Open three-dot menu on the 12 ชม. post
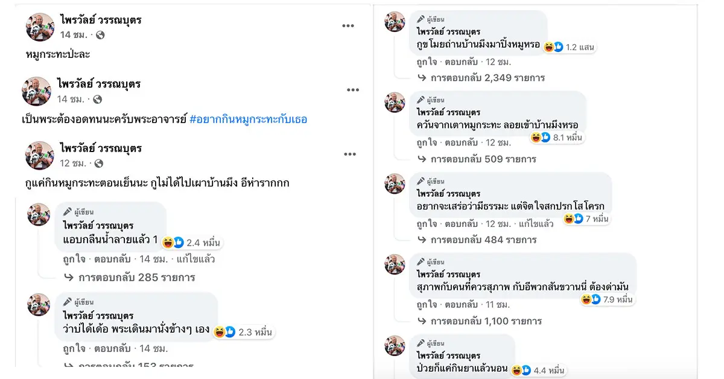Viewport: 724px width, 379px height. coord(350,154)
